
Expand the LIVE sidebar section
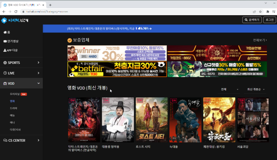[x=21, y=73]
